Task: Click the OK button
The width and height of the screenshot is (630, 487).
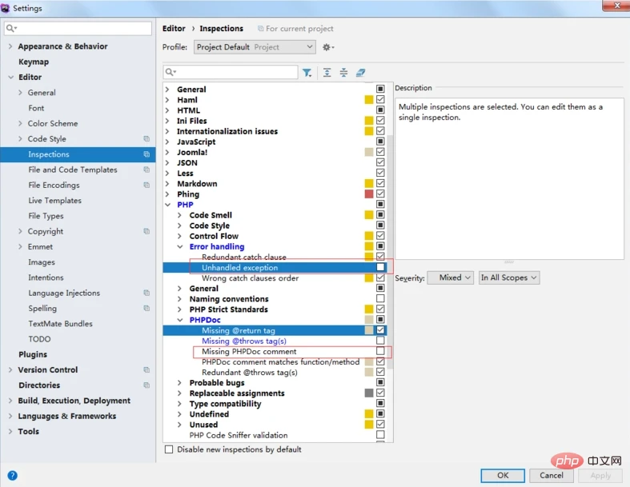Action: (503, 475)
